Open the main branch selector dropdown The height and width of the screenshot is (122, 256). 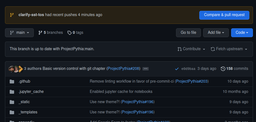(x=19, y=33)
